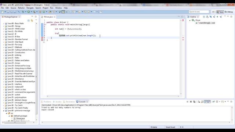Viewport: 235px width, 132px height.
Task: Click the Quick Access search field
Action: coord(199,12)
